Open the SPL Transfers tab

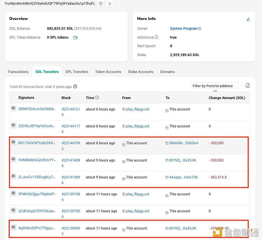click(77, 72)
